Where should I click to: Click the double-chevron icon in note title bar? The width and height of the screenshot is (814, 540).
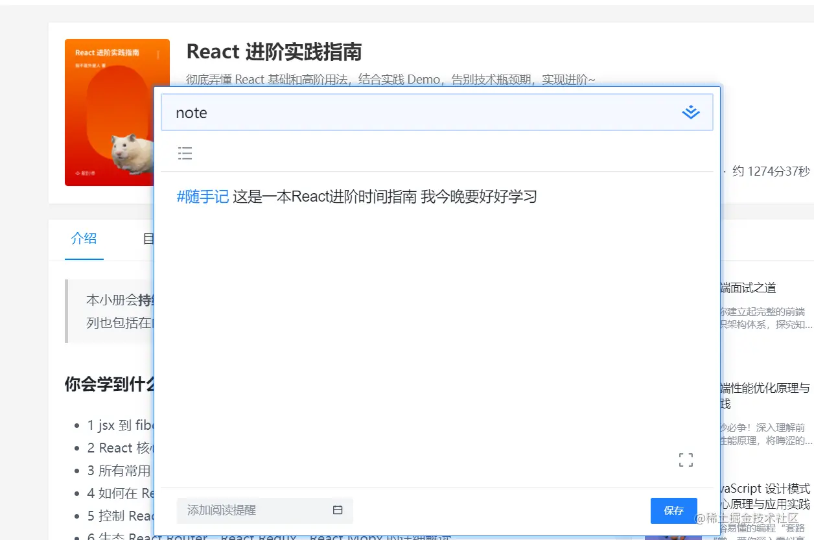691,112
